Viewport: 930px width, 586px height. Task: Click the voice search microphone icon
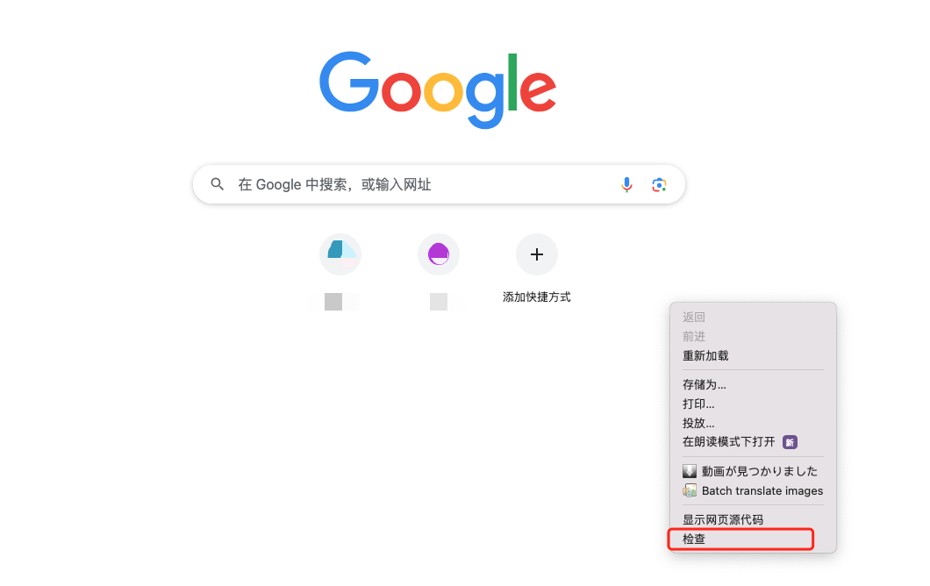pos(626,185)
